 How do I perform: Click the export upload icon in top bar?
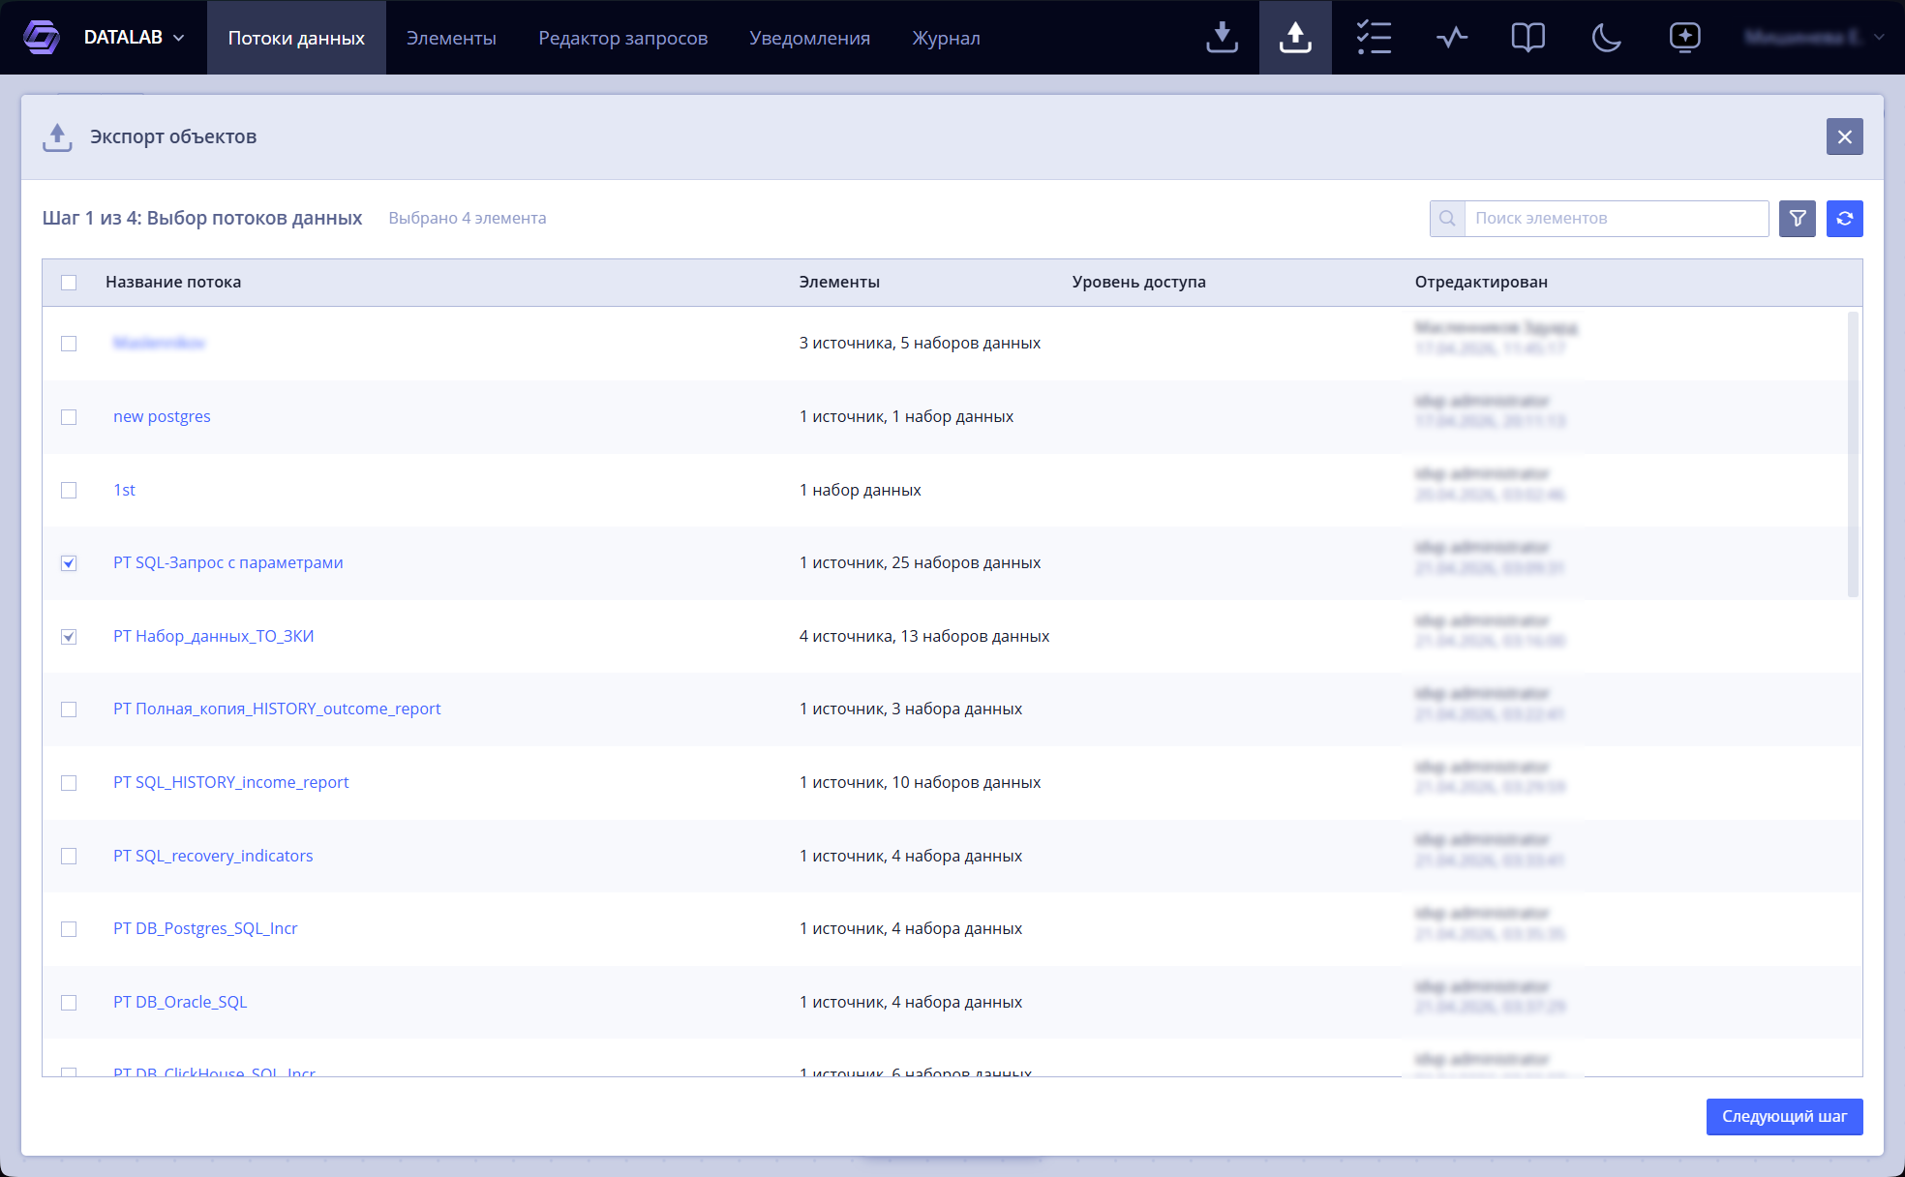click(1295, 38)
